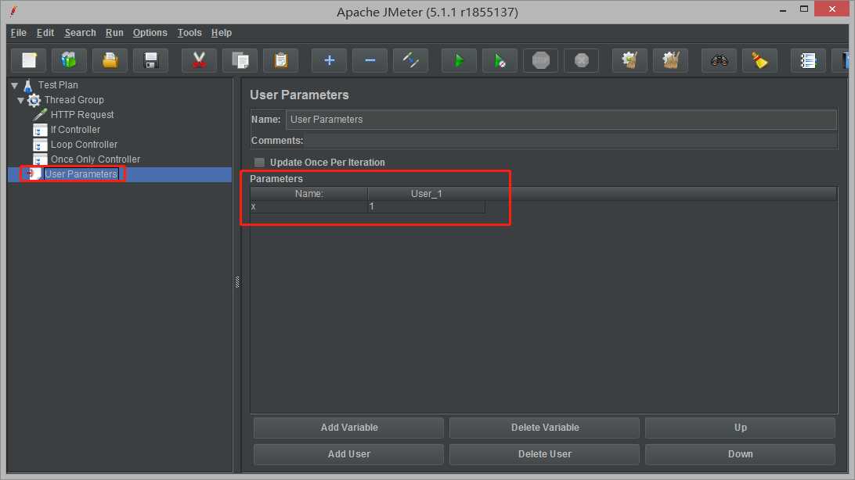Click Start no pauses icon

point(500,60)
